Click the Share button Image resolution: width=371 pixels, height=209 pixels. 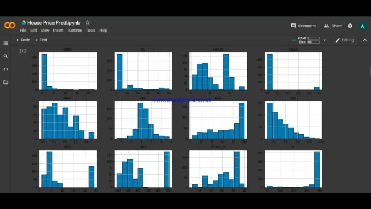[333, 26]
